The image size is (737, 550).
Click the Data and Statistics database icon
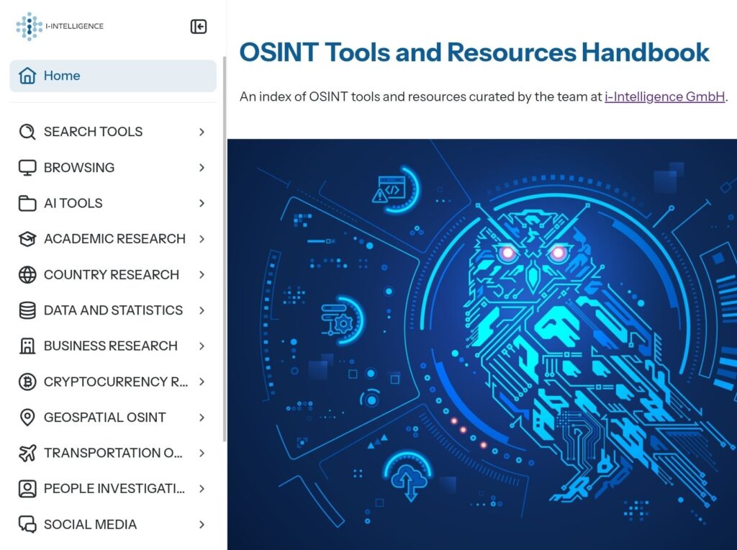click(x=27, y=310)
